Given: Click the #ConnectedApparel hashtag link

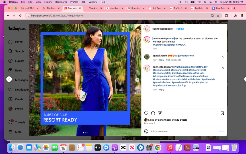Looking at the screenshot, I should tap(163, 45).
